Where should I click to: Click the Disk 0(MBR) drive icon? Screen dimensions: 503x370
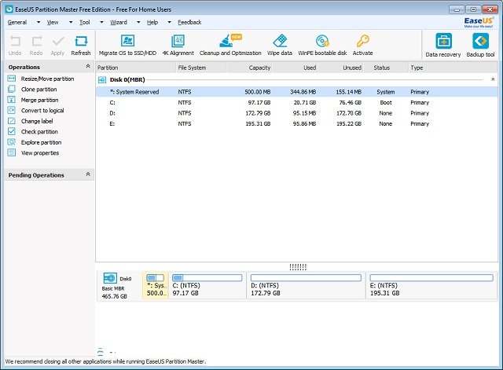coord(102,80)
